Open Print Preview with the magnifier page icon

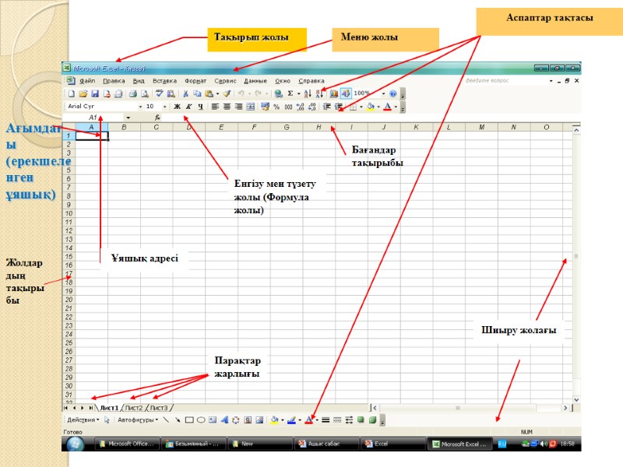(x=145, y=93)
